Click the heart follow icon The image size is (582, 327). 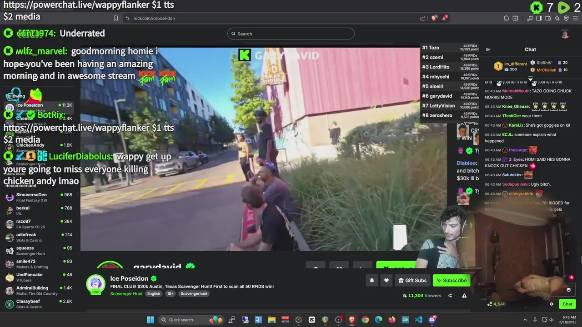click(386, 281)
